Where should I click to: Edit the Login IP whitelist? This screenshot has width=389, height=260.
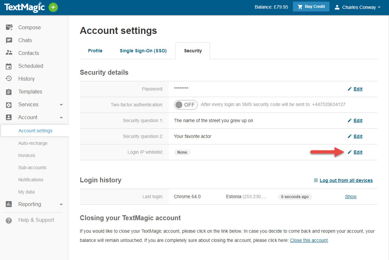pos(358,152)
